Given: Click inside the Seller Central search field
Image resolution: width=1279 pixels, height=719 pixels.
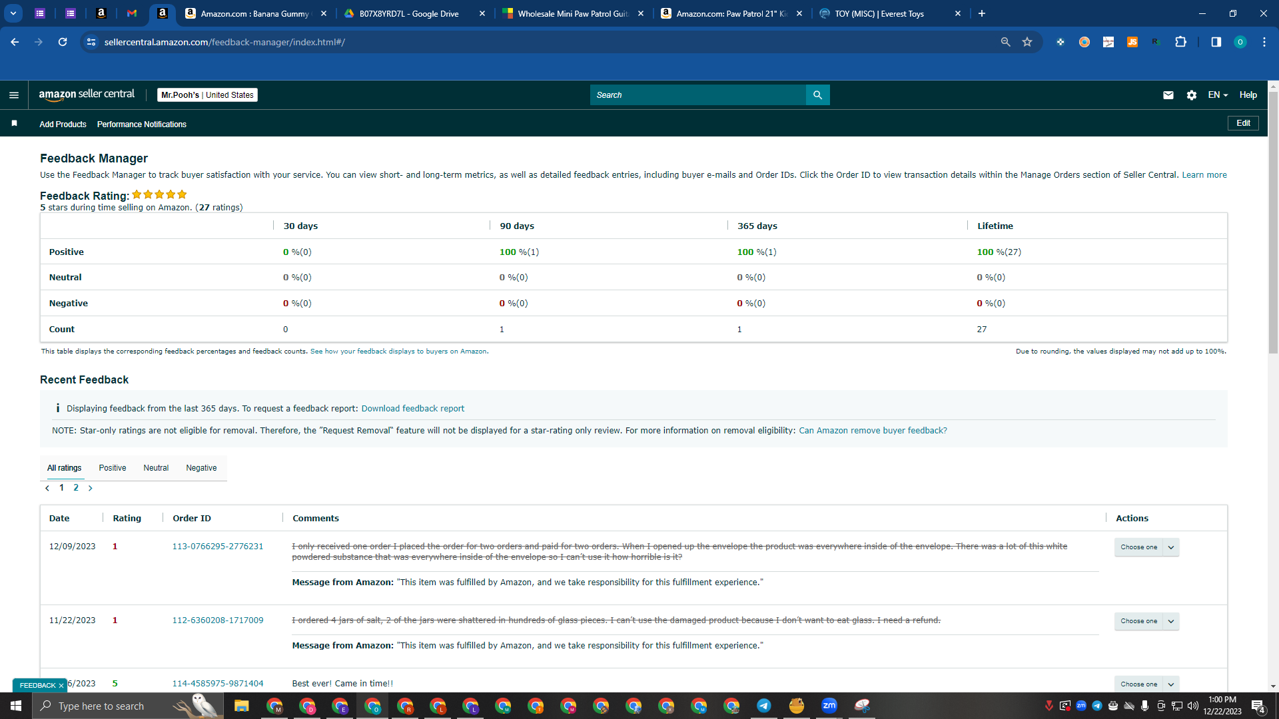Looking at the screenshot, I should coord(697,95).
